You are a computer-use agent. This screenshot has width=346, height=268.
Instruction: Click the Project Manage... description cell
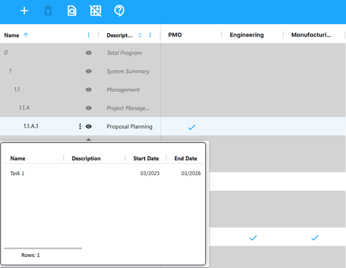[128, 108]
